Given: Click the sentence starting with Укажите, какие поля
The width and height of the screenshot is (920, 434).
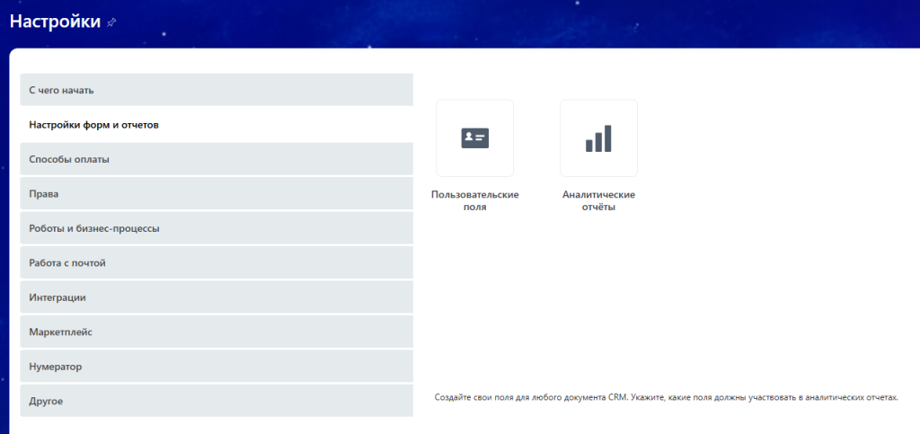Looking at the screenshot, I should pos(764,397).
